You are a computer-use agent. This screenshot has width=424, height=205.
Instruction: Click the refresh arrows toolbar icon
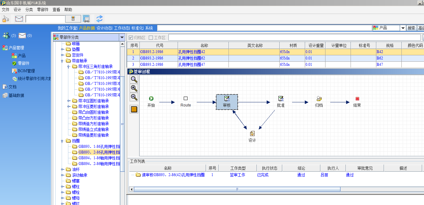click(99, 19)
